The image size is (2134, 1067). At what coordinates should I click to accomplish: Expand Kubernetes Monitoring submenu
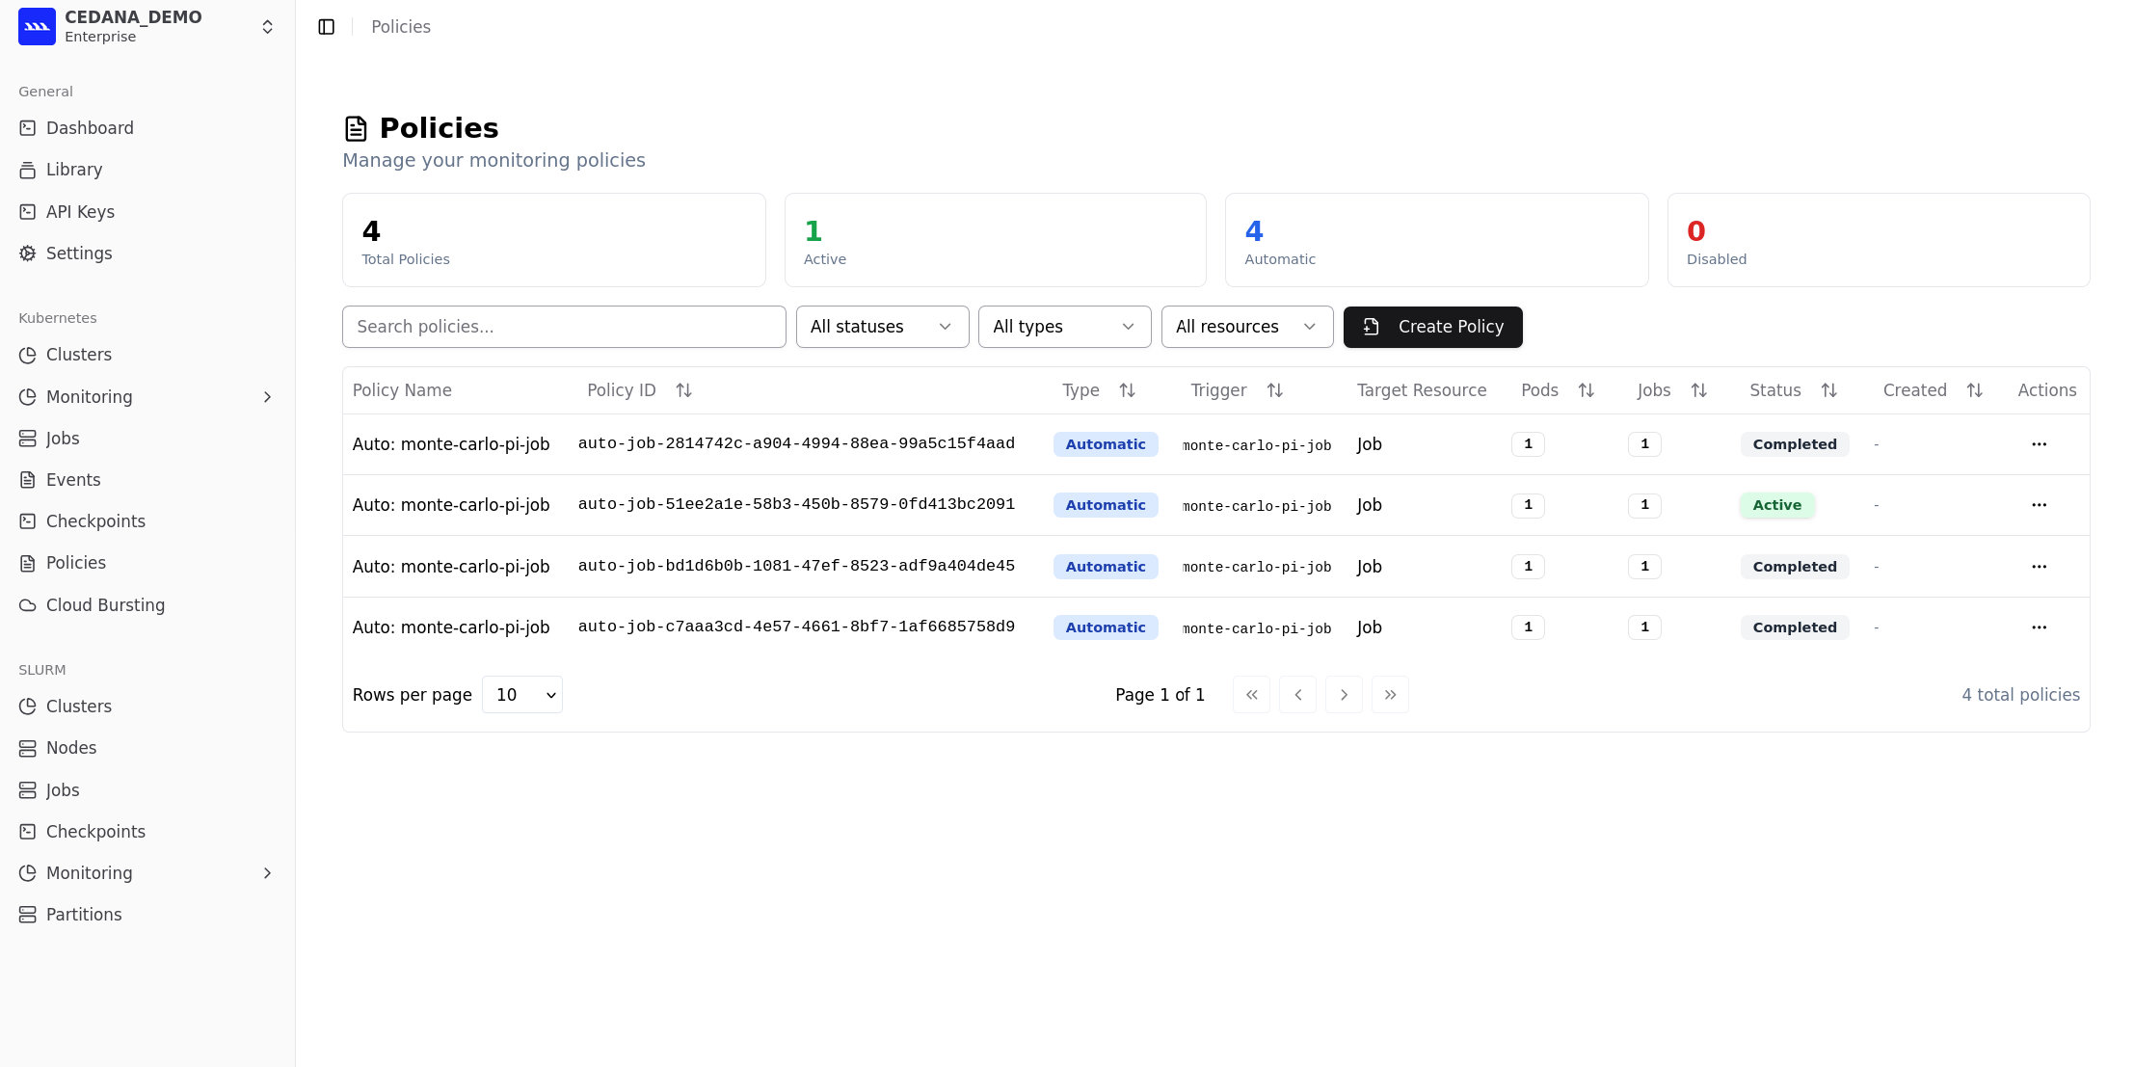tap(267, 397)
